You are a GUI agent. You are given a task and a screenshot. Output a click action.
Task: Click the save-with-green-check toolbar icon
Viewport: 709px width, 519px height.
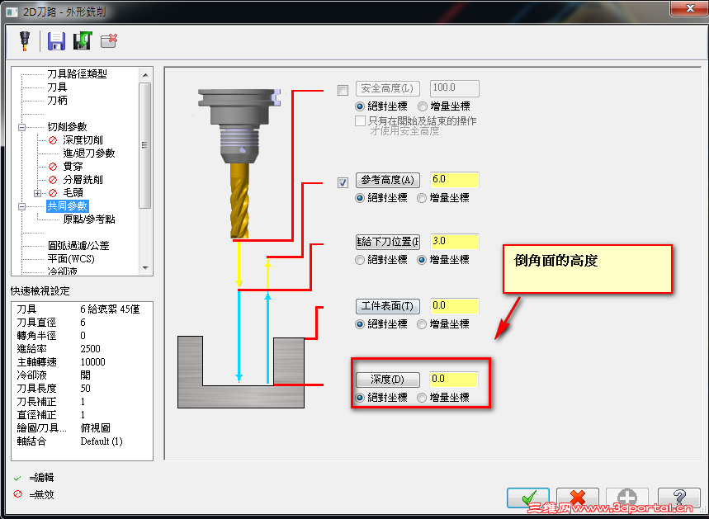point(83,40)
